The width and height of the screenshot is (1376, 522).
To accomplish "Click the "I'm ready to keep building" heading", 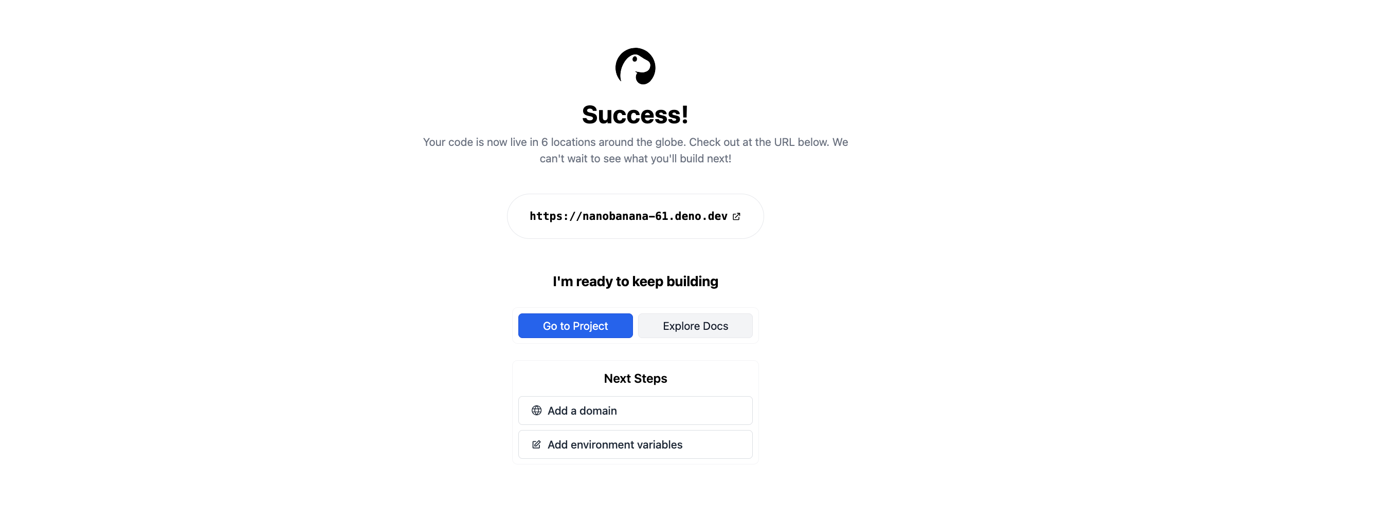I will (x=635, y=281).
